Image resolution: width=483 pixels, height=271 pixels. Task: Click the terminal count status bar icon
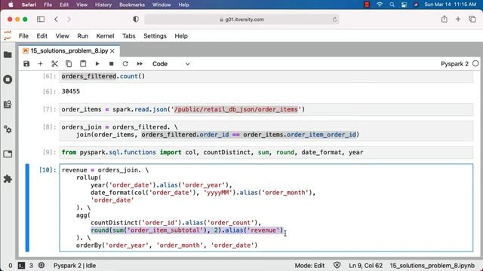(x=21, y=266)
